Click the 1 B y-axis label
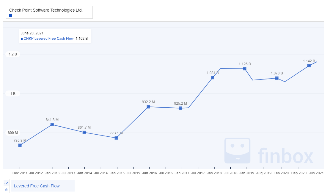 (x=13, y=93)
